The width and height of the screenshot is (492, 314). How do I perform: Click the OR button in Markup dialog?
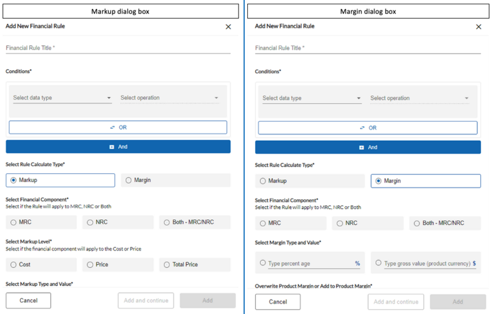(117, 127)
